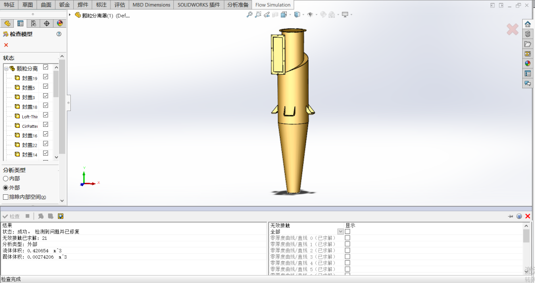Screen dimensions: 535x283
Task: Open 无效接触 全部 dropdown
Action: (340, 232)
